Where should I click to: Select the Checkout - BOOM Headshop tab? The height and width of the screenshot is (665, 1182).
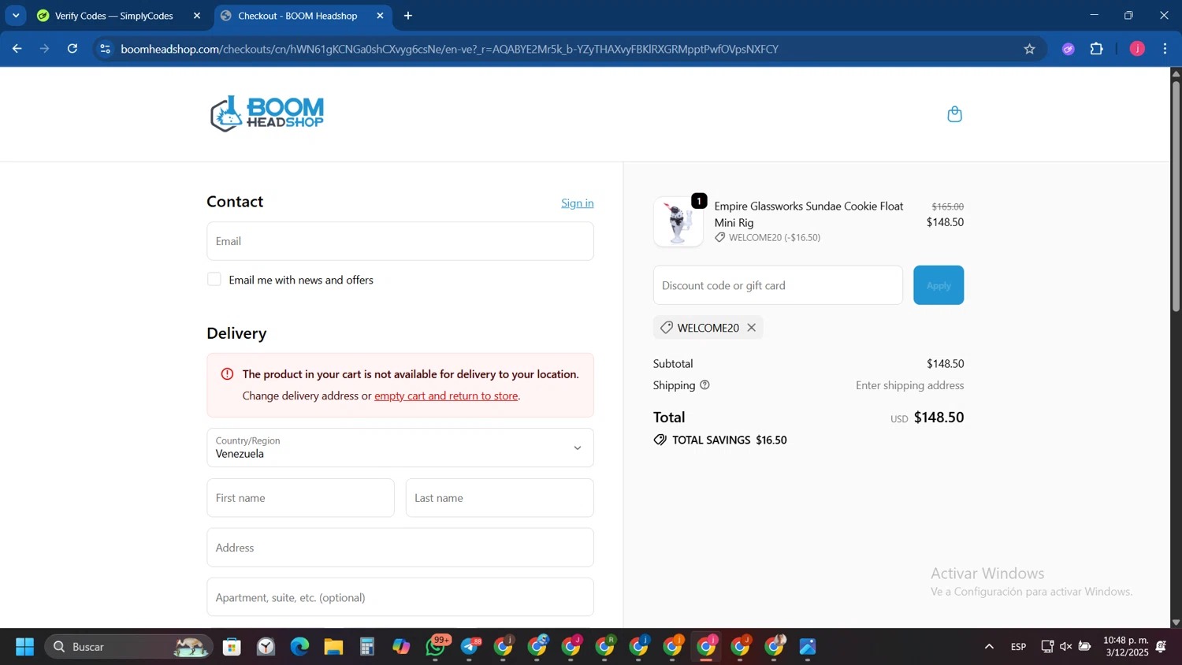(x=298, y=16)
